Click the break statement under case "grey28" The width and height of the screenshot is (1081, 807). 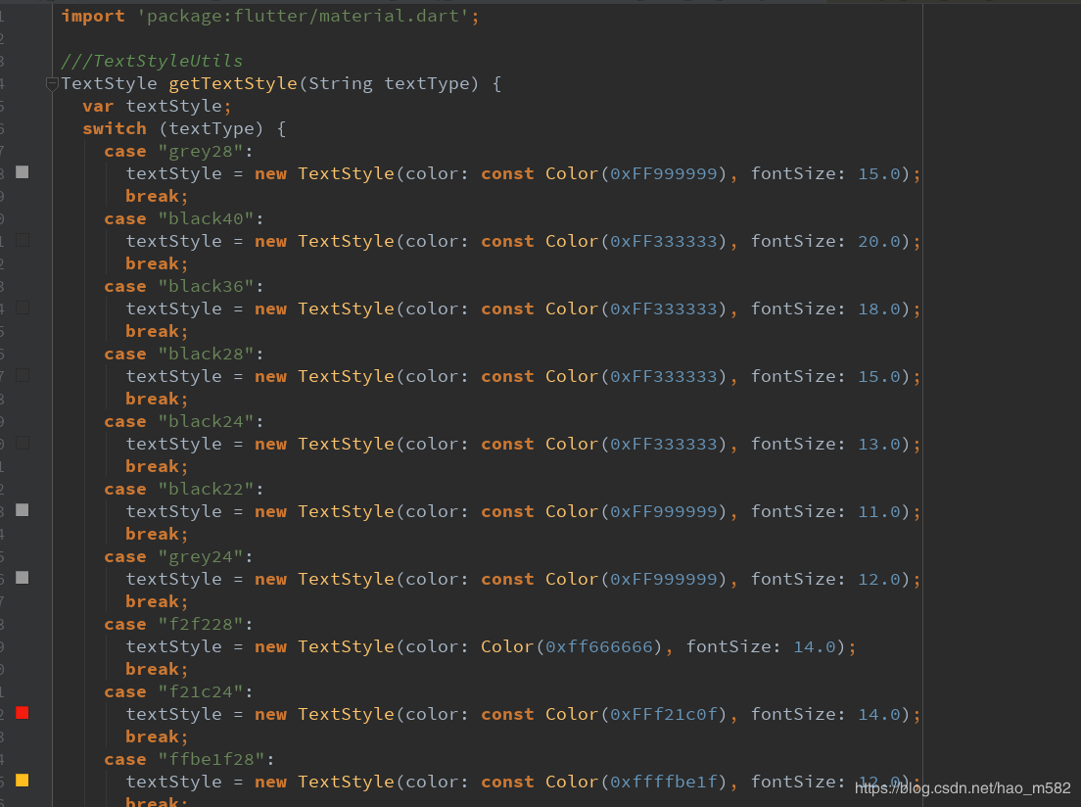(157, 196)
